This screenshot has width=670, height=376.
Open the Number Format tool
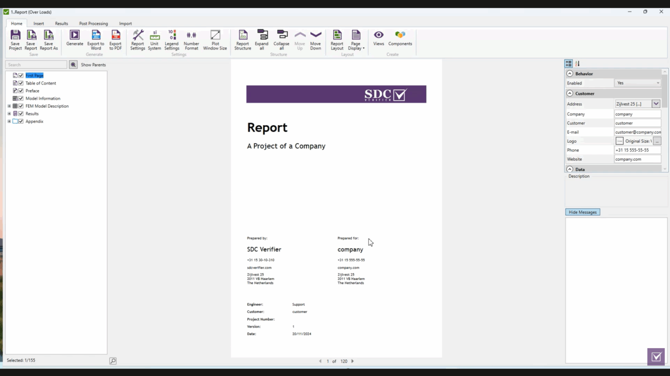(191, 40)
